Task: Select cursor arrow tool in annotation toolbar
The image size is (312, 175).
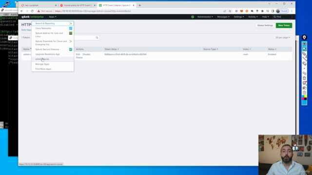Action: pyautogui.click(x=304, y=49)
